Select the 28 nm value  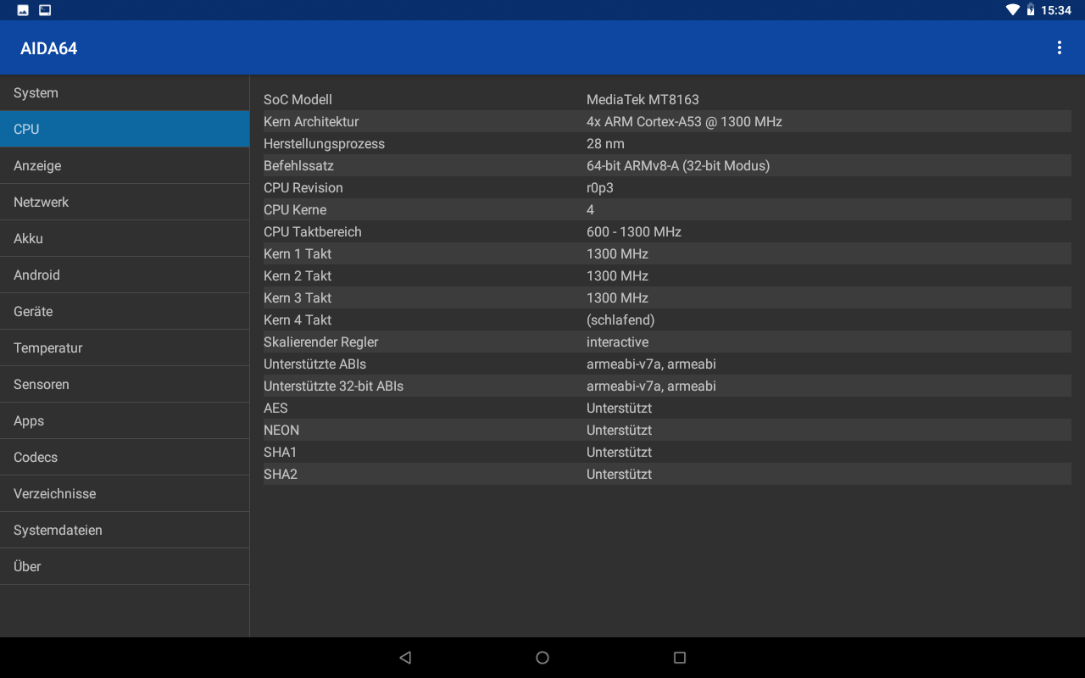click(x=605, y=144)
